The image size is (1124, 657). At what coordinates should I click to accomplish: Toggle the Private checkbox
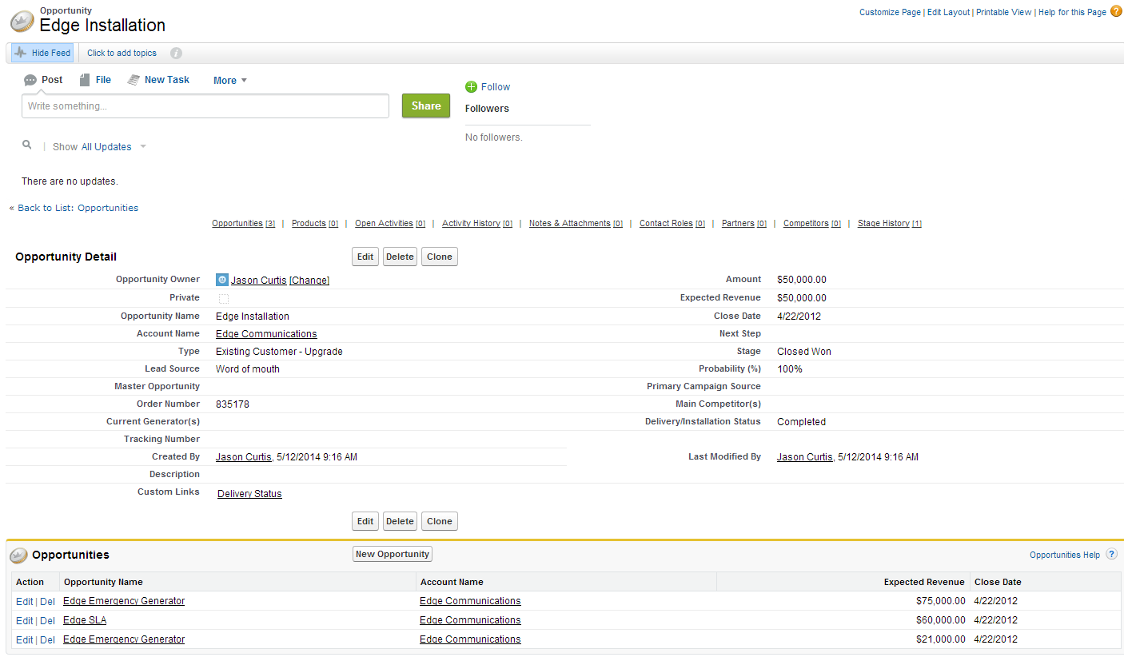click(224, 298)
